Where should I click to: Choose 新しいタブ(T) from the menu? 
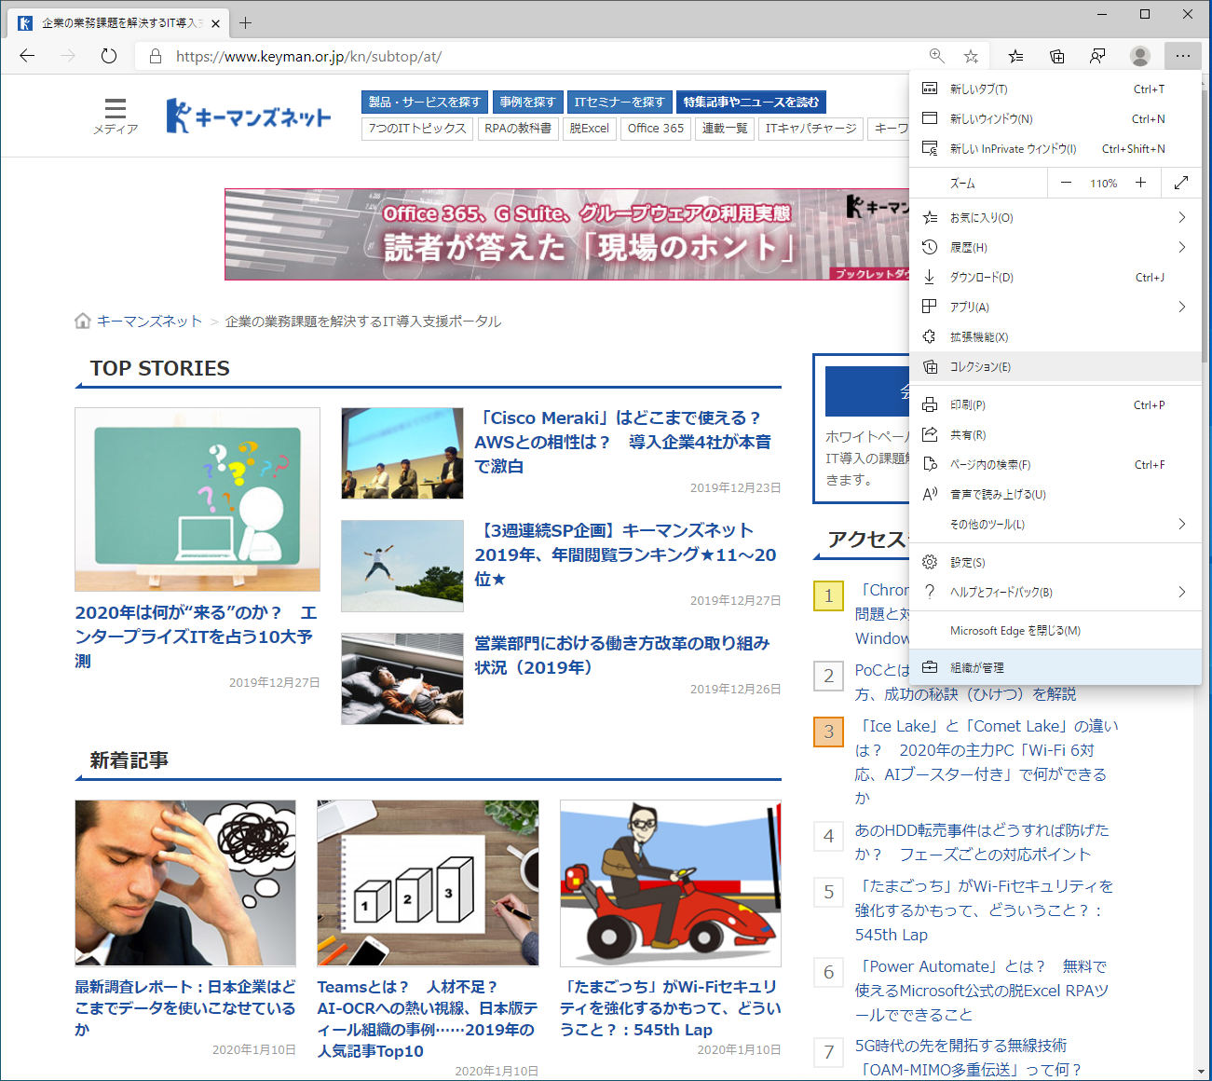[x=1055, y=89]
